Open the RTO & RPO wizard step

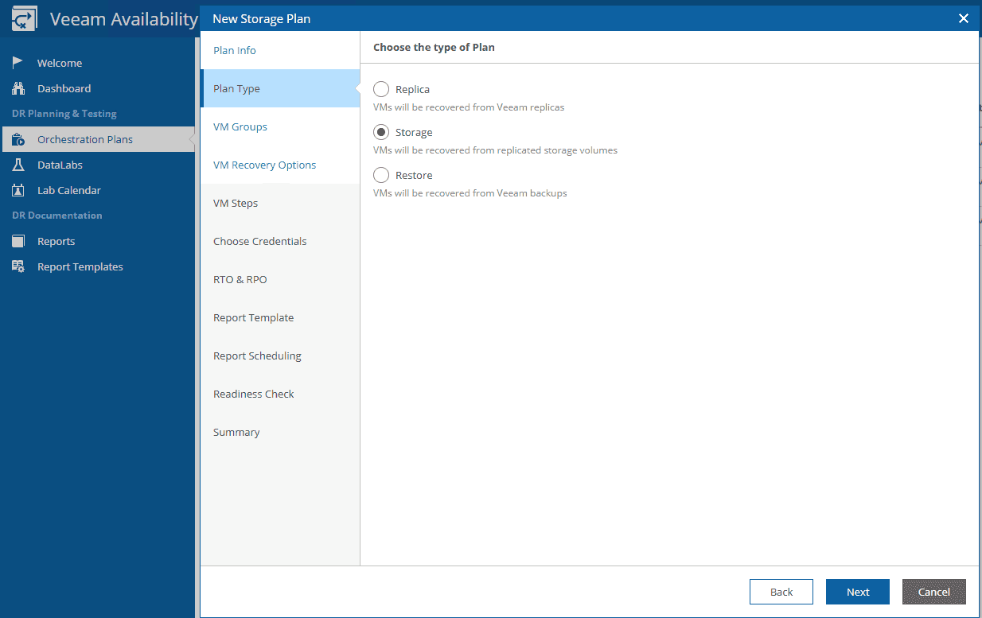280,279
